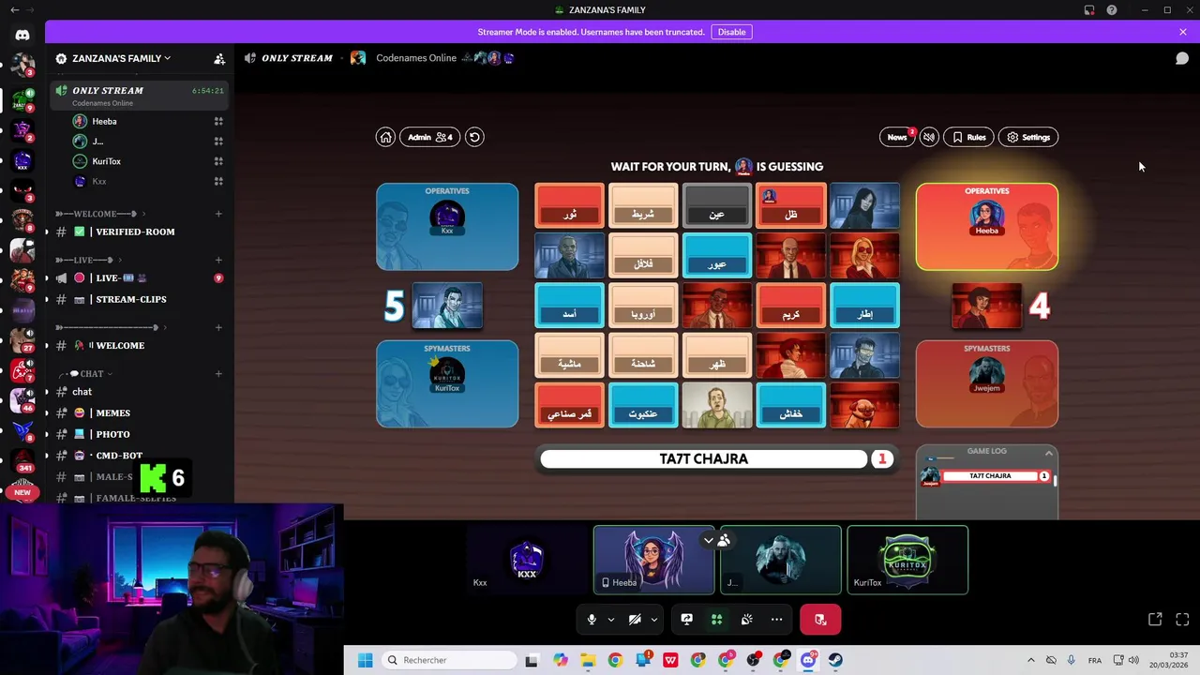Viewport: 1200px width, 675px height.
Task: Click the taskbar volume icon
Action: pos(1133,660)
